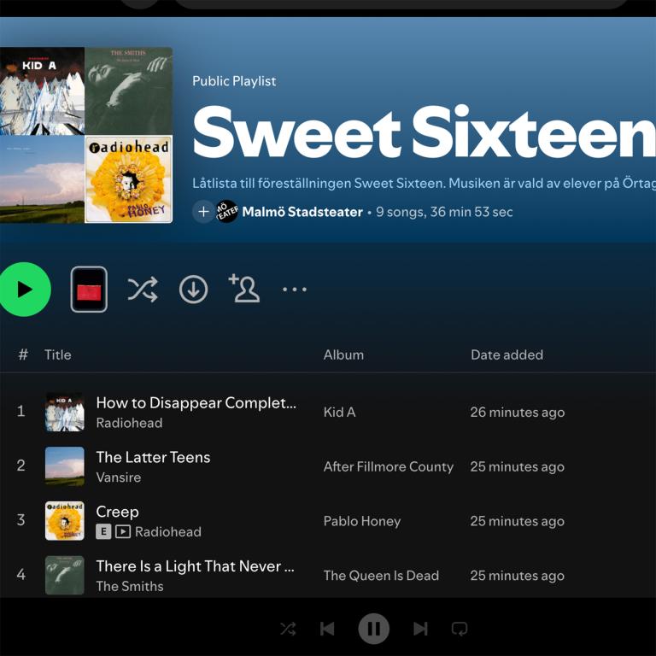This screenshot has height=656, width=656.
Task: Click the explicit E badge on Creep
Action: pyautogui.click(x=103, y=532)
